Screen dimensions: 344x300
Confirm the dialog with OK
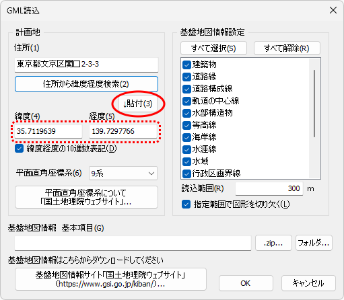246,283
